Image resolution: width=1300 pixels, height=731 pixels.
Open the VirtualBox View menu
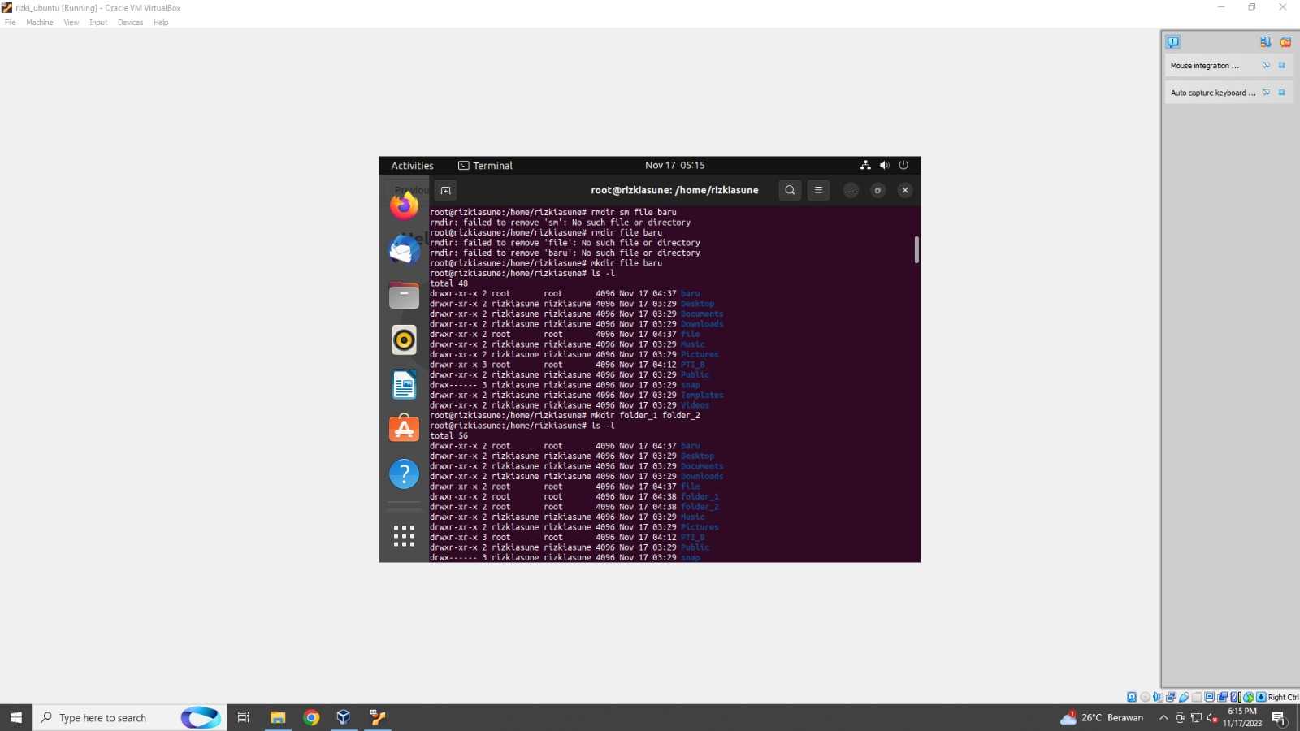[x=71, y=23]
